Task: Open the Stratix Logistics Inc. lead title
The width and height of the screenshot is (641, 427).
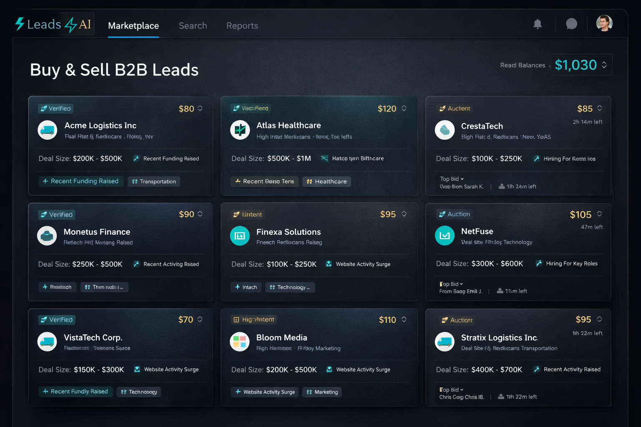Action: (500, 338)
